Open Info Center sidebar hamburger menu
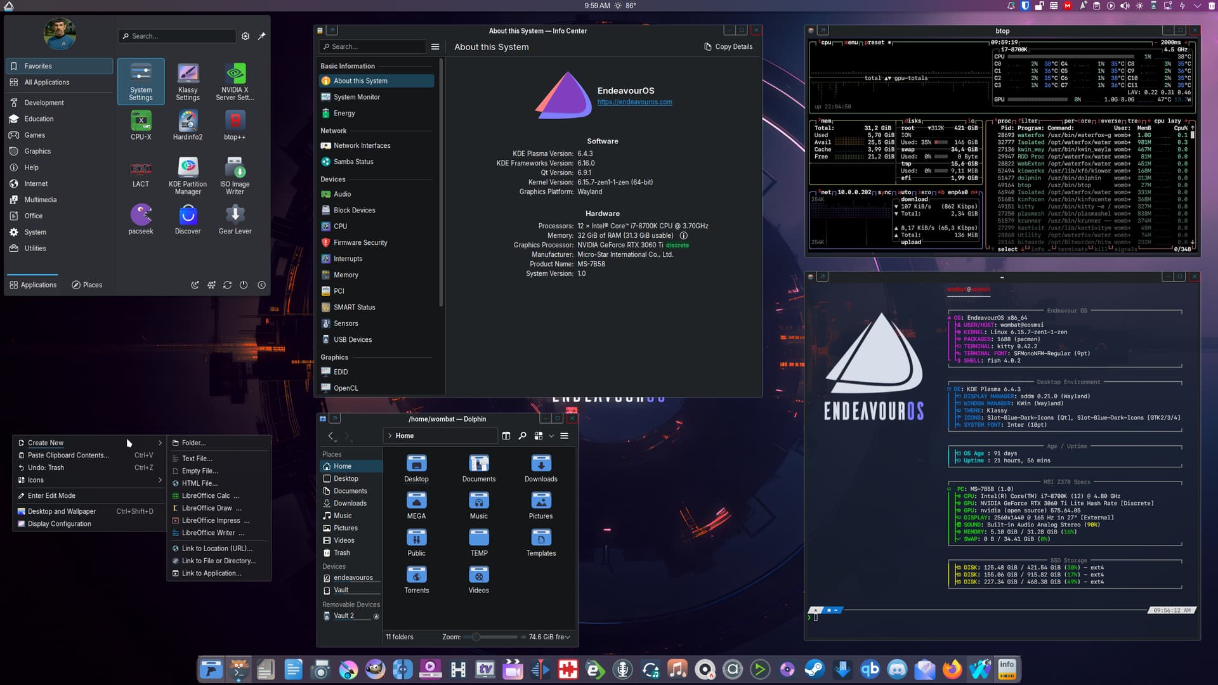Viewport: 1218px width, 685px height. tap(435, 47)
